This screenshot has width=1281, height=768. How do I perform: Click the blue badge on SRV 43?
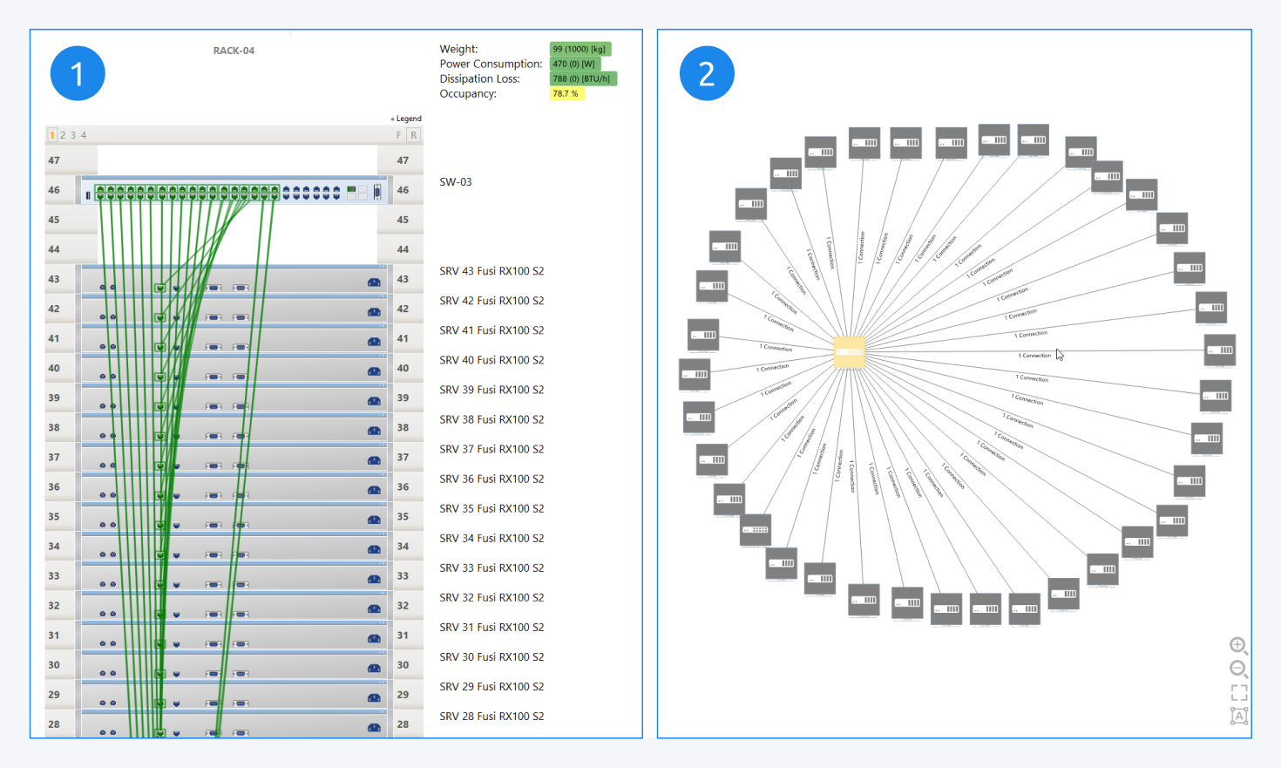click(374, 282)
